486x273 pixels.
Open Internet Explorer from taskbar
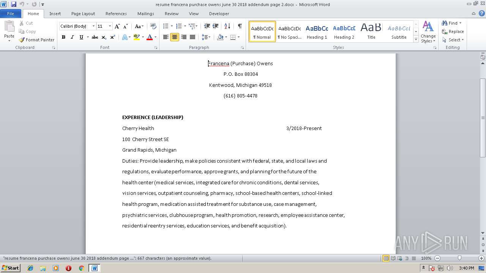pos(30,268)
